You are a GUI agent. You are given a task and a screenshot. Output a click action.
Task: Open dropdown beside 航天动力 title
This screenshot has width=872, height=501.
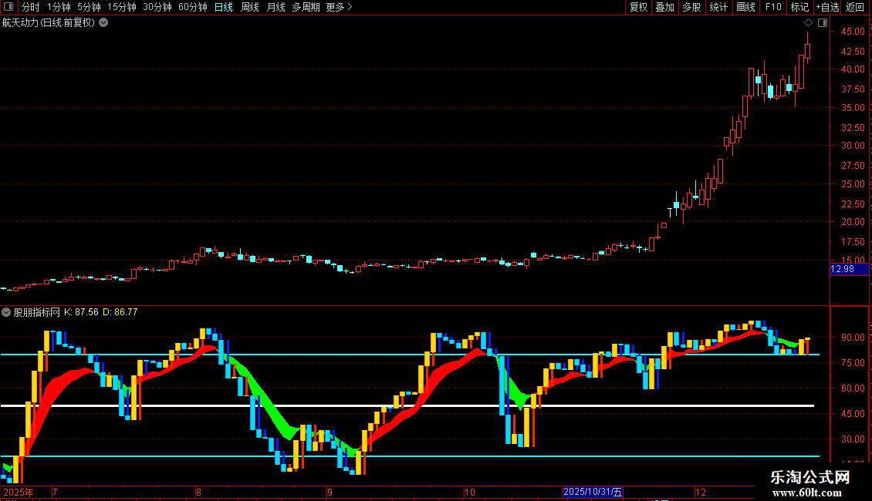[103, 23]
